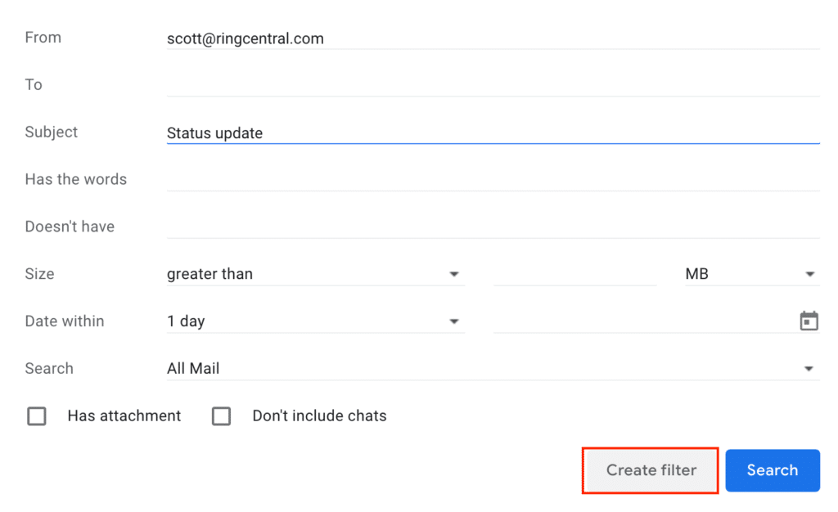Tick the Don't include chats checkbox

pos(221,416)
